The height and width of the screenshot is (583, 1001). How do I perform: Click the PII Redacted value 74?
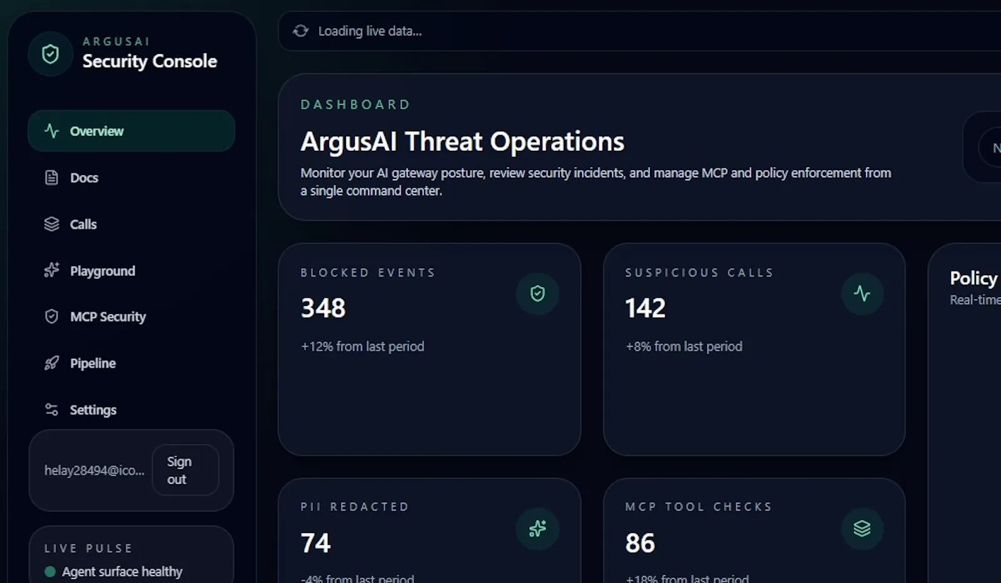point(315,543)
